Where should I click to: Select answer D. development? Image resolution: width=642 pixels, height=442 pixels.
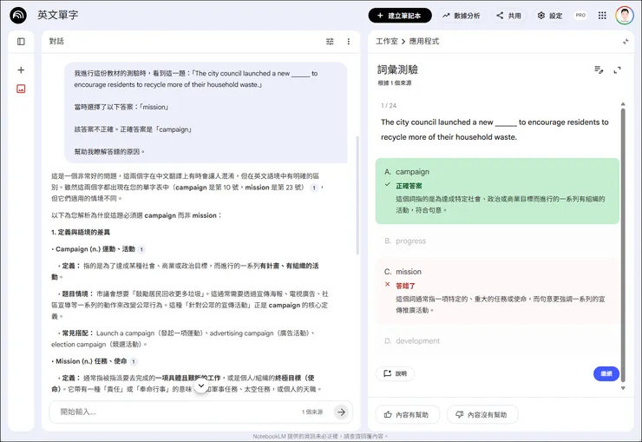point(497,340)
